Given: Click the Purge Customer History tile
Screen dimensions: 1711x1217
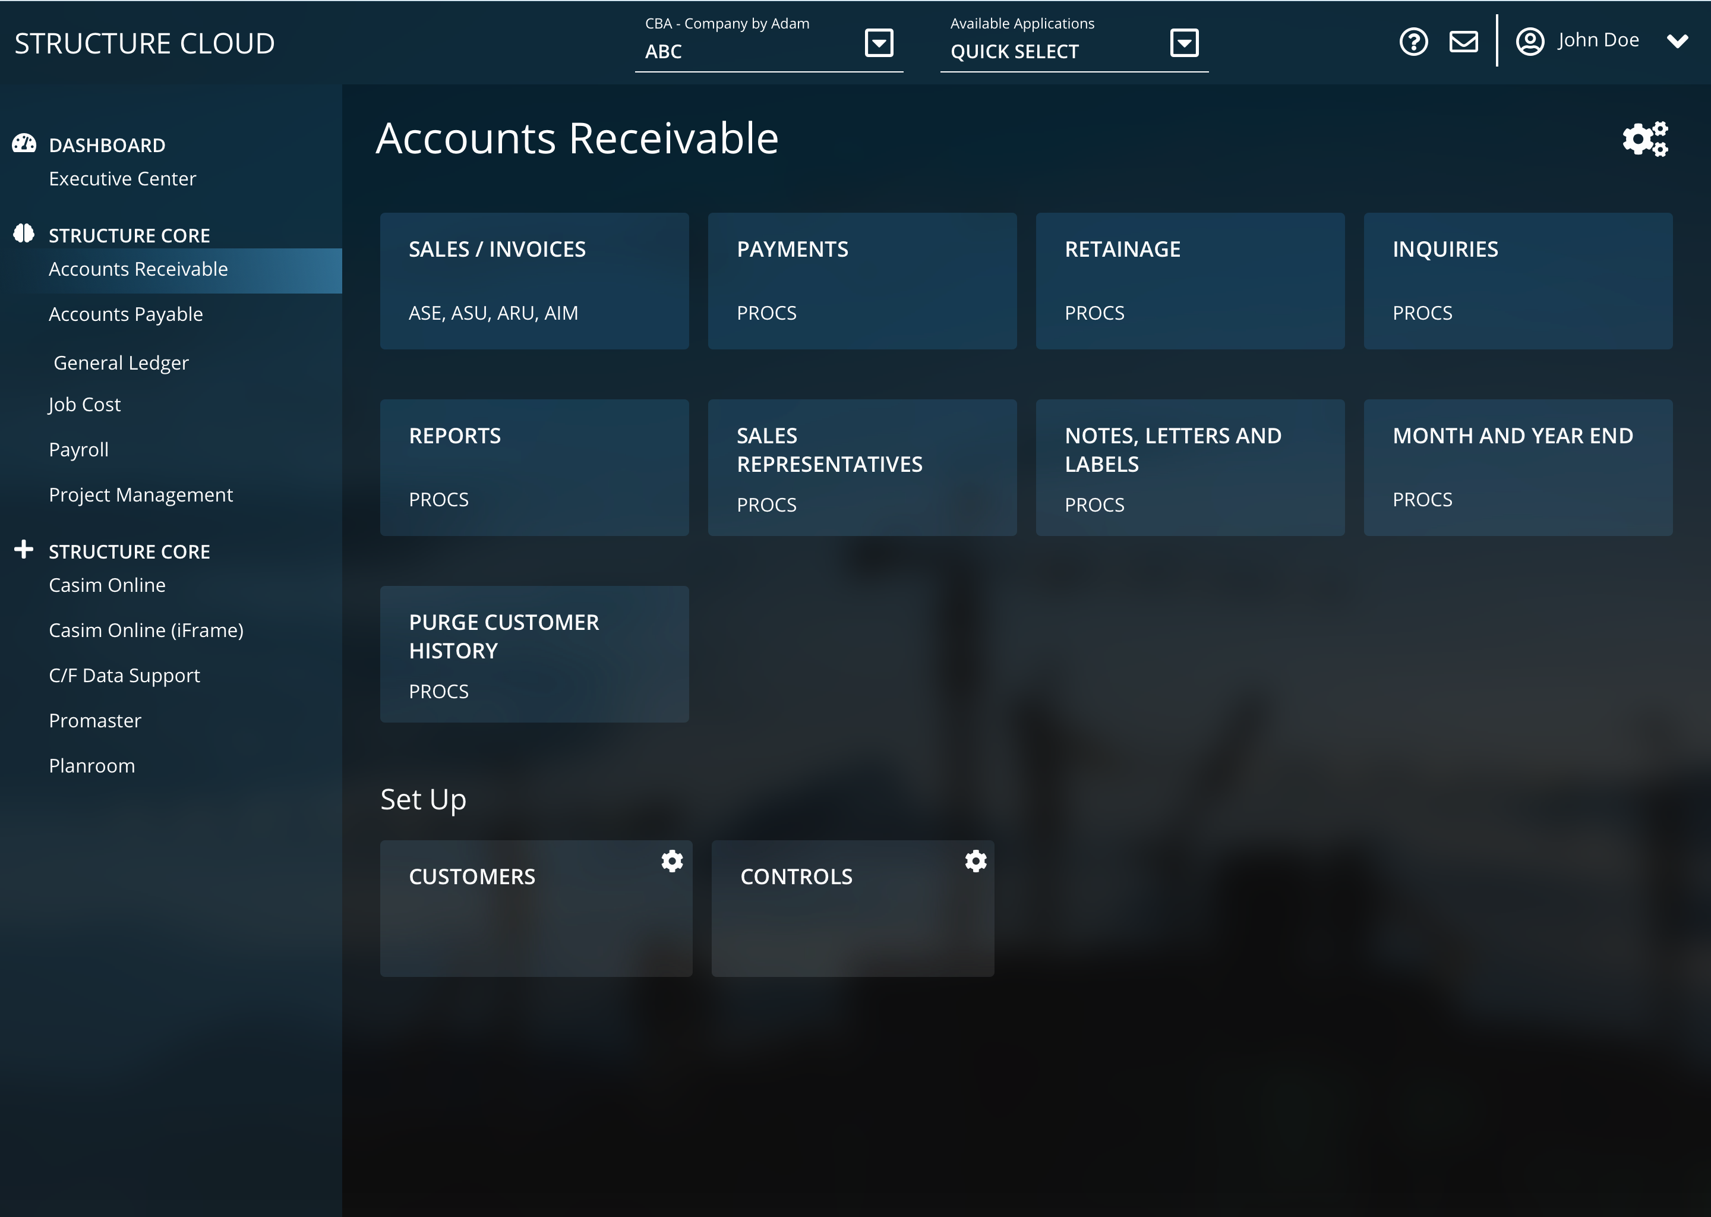Looking at the screenshot, I should (534, 653).
